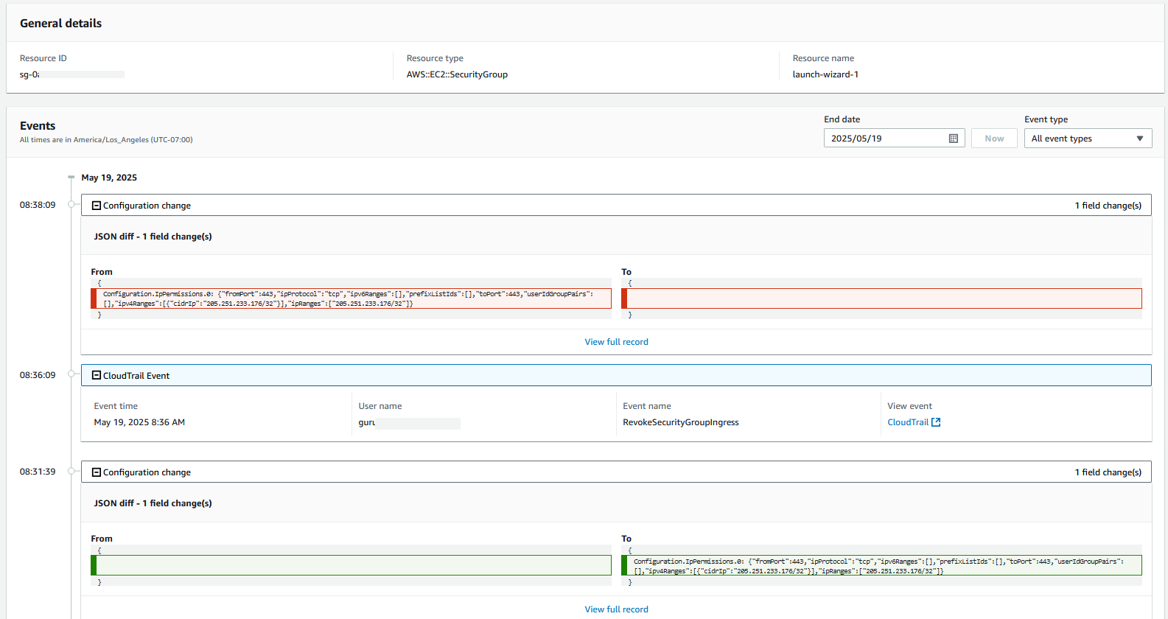Open the CloudTrail view event link
Viewport: 1168px width, 619px height.
(908, 422)
